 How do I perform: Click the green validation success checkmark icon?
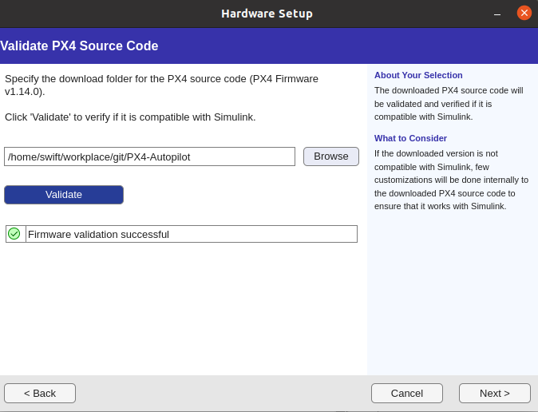coord(14,234)
